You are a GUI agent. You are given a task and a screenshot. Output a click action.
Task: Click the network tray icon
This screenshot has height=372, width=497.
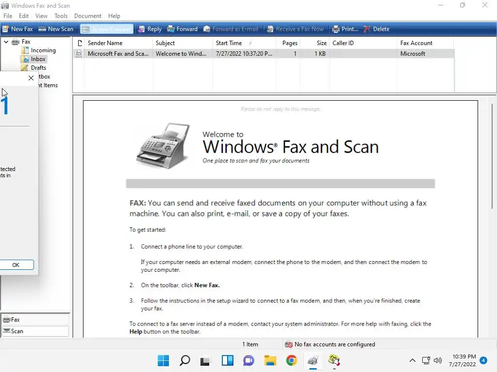pos(426,360)
